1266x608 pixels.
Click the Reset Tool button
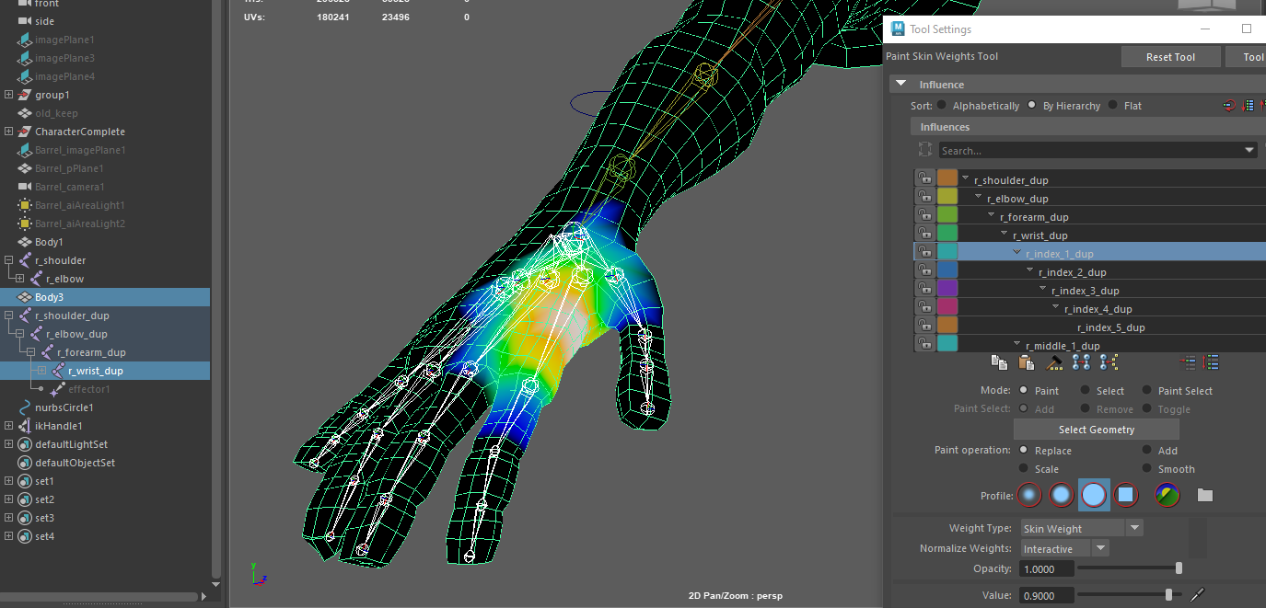(x=1170, y=57)
